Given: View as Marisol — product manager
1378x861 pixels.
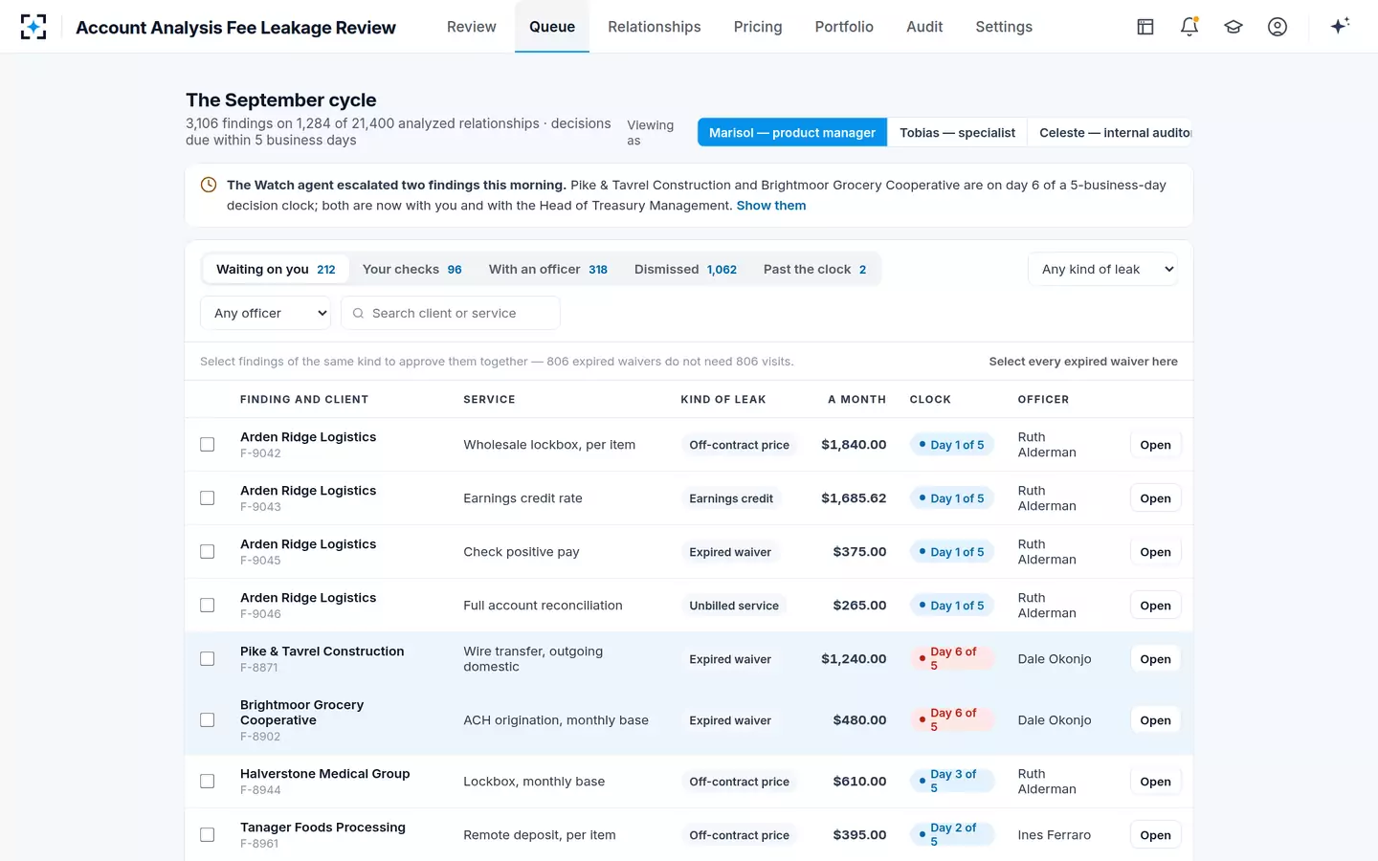Looking at the screenshot, I should tap(792, 133).
